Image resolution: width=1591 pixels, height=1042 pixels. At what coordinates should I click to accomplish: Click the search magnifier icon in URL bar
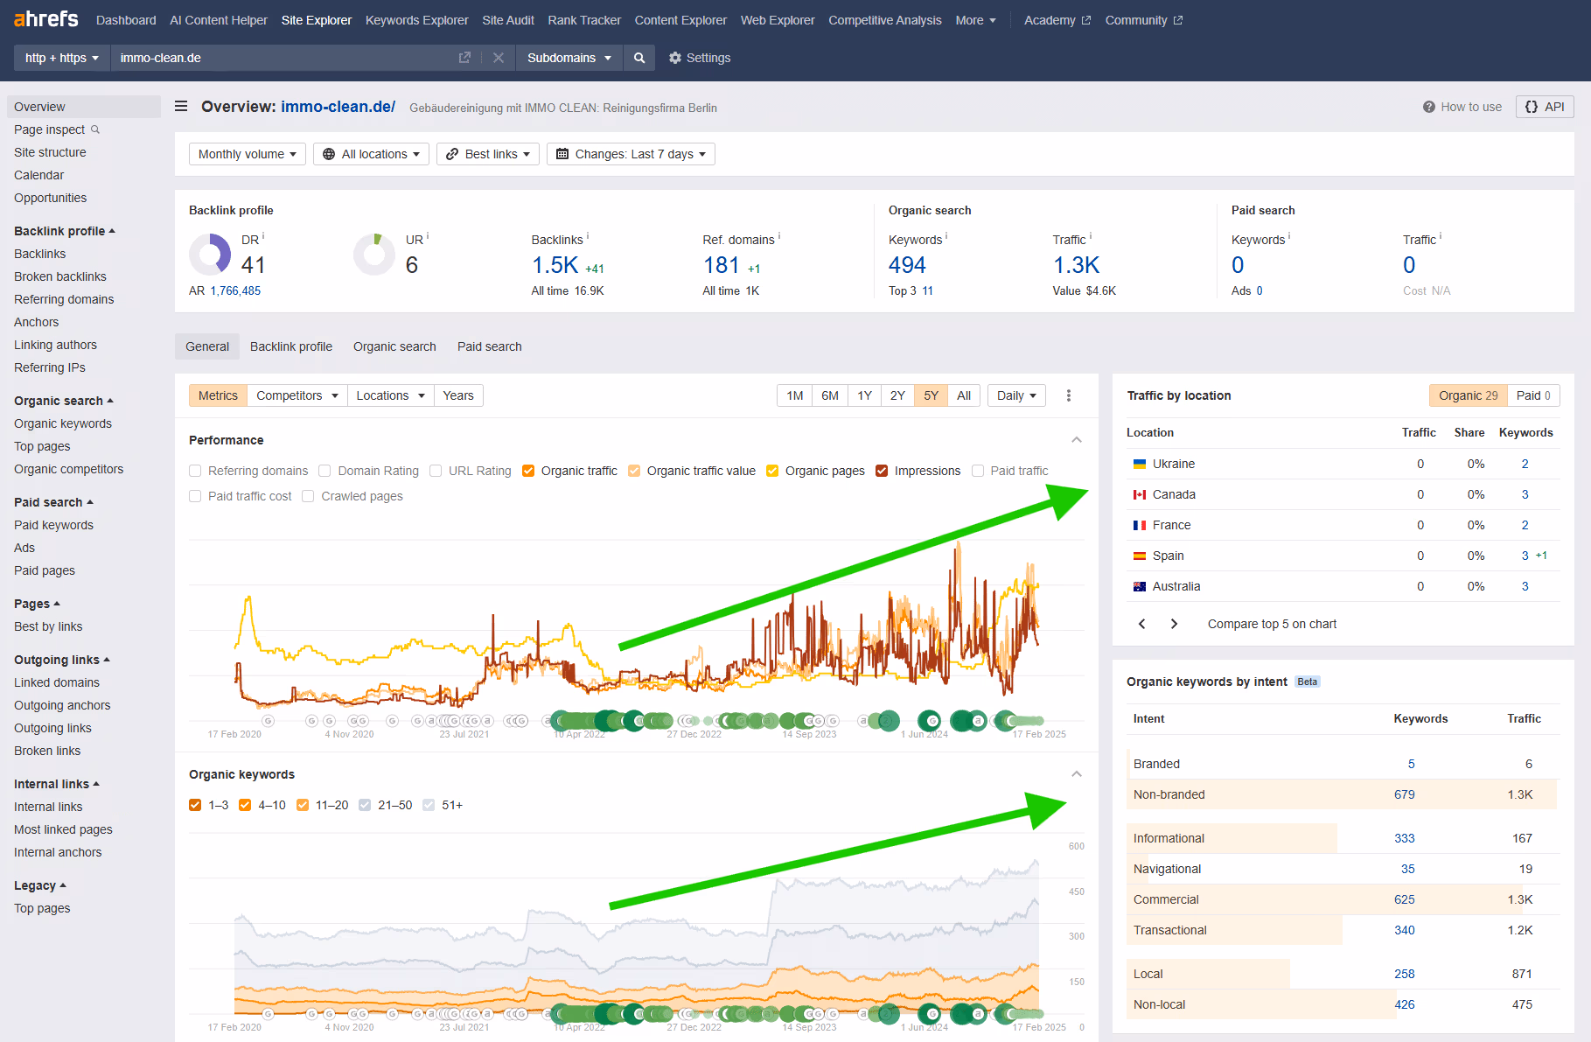tap(639, 58)
